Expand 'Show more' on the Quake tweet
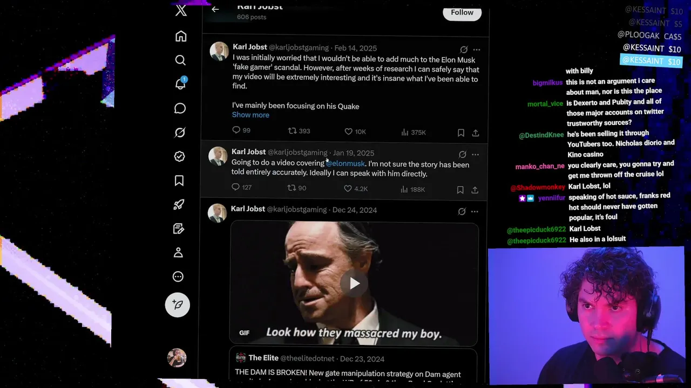This screenshot has width=691, height=388. 250,115
